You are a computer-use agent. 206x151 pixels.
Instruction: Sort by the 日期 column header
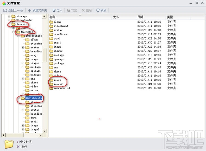tap(140, 17)
